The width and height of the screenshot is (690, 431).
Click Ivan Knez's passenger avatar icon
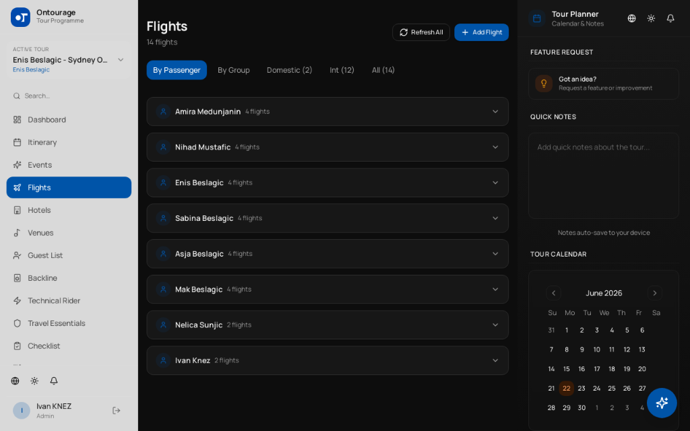(x=163, y=361)
